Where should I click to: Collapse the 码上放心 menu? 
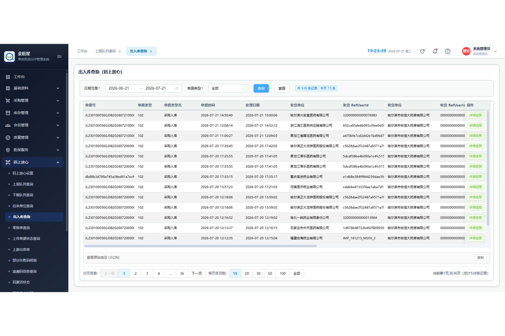[x=58, y=162]
